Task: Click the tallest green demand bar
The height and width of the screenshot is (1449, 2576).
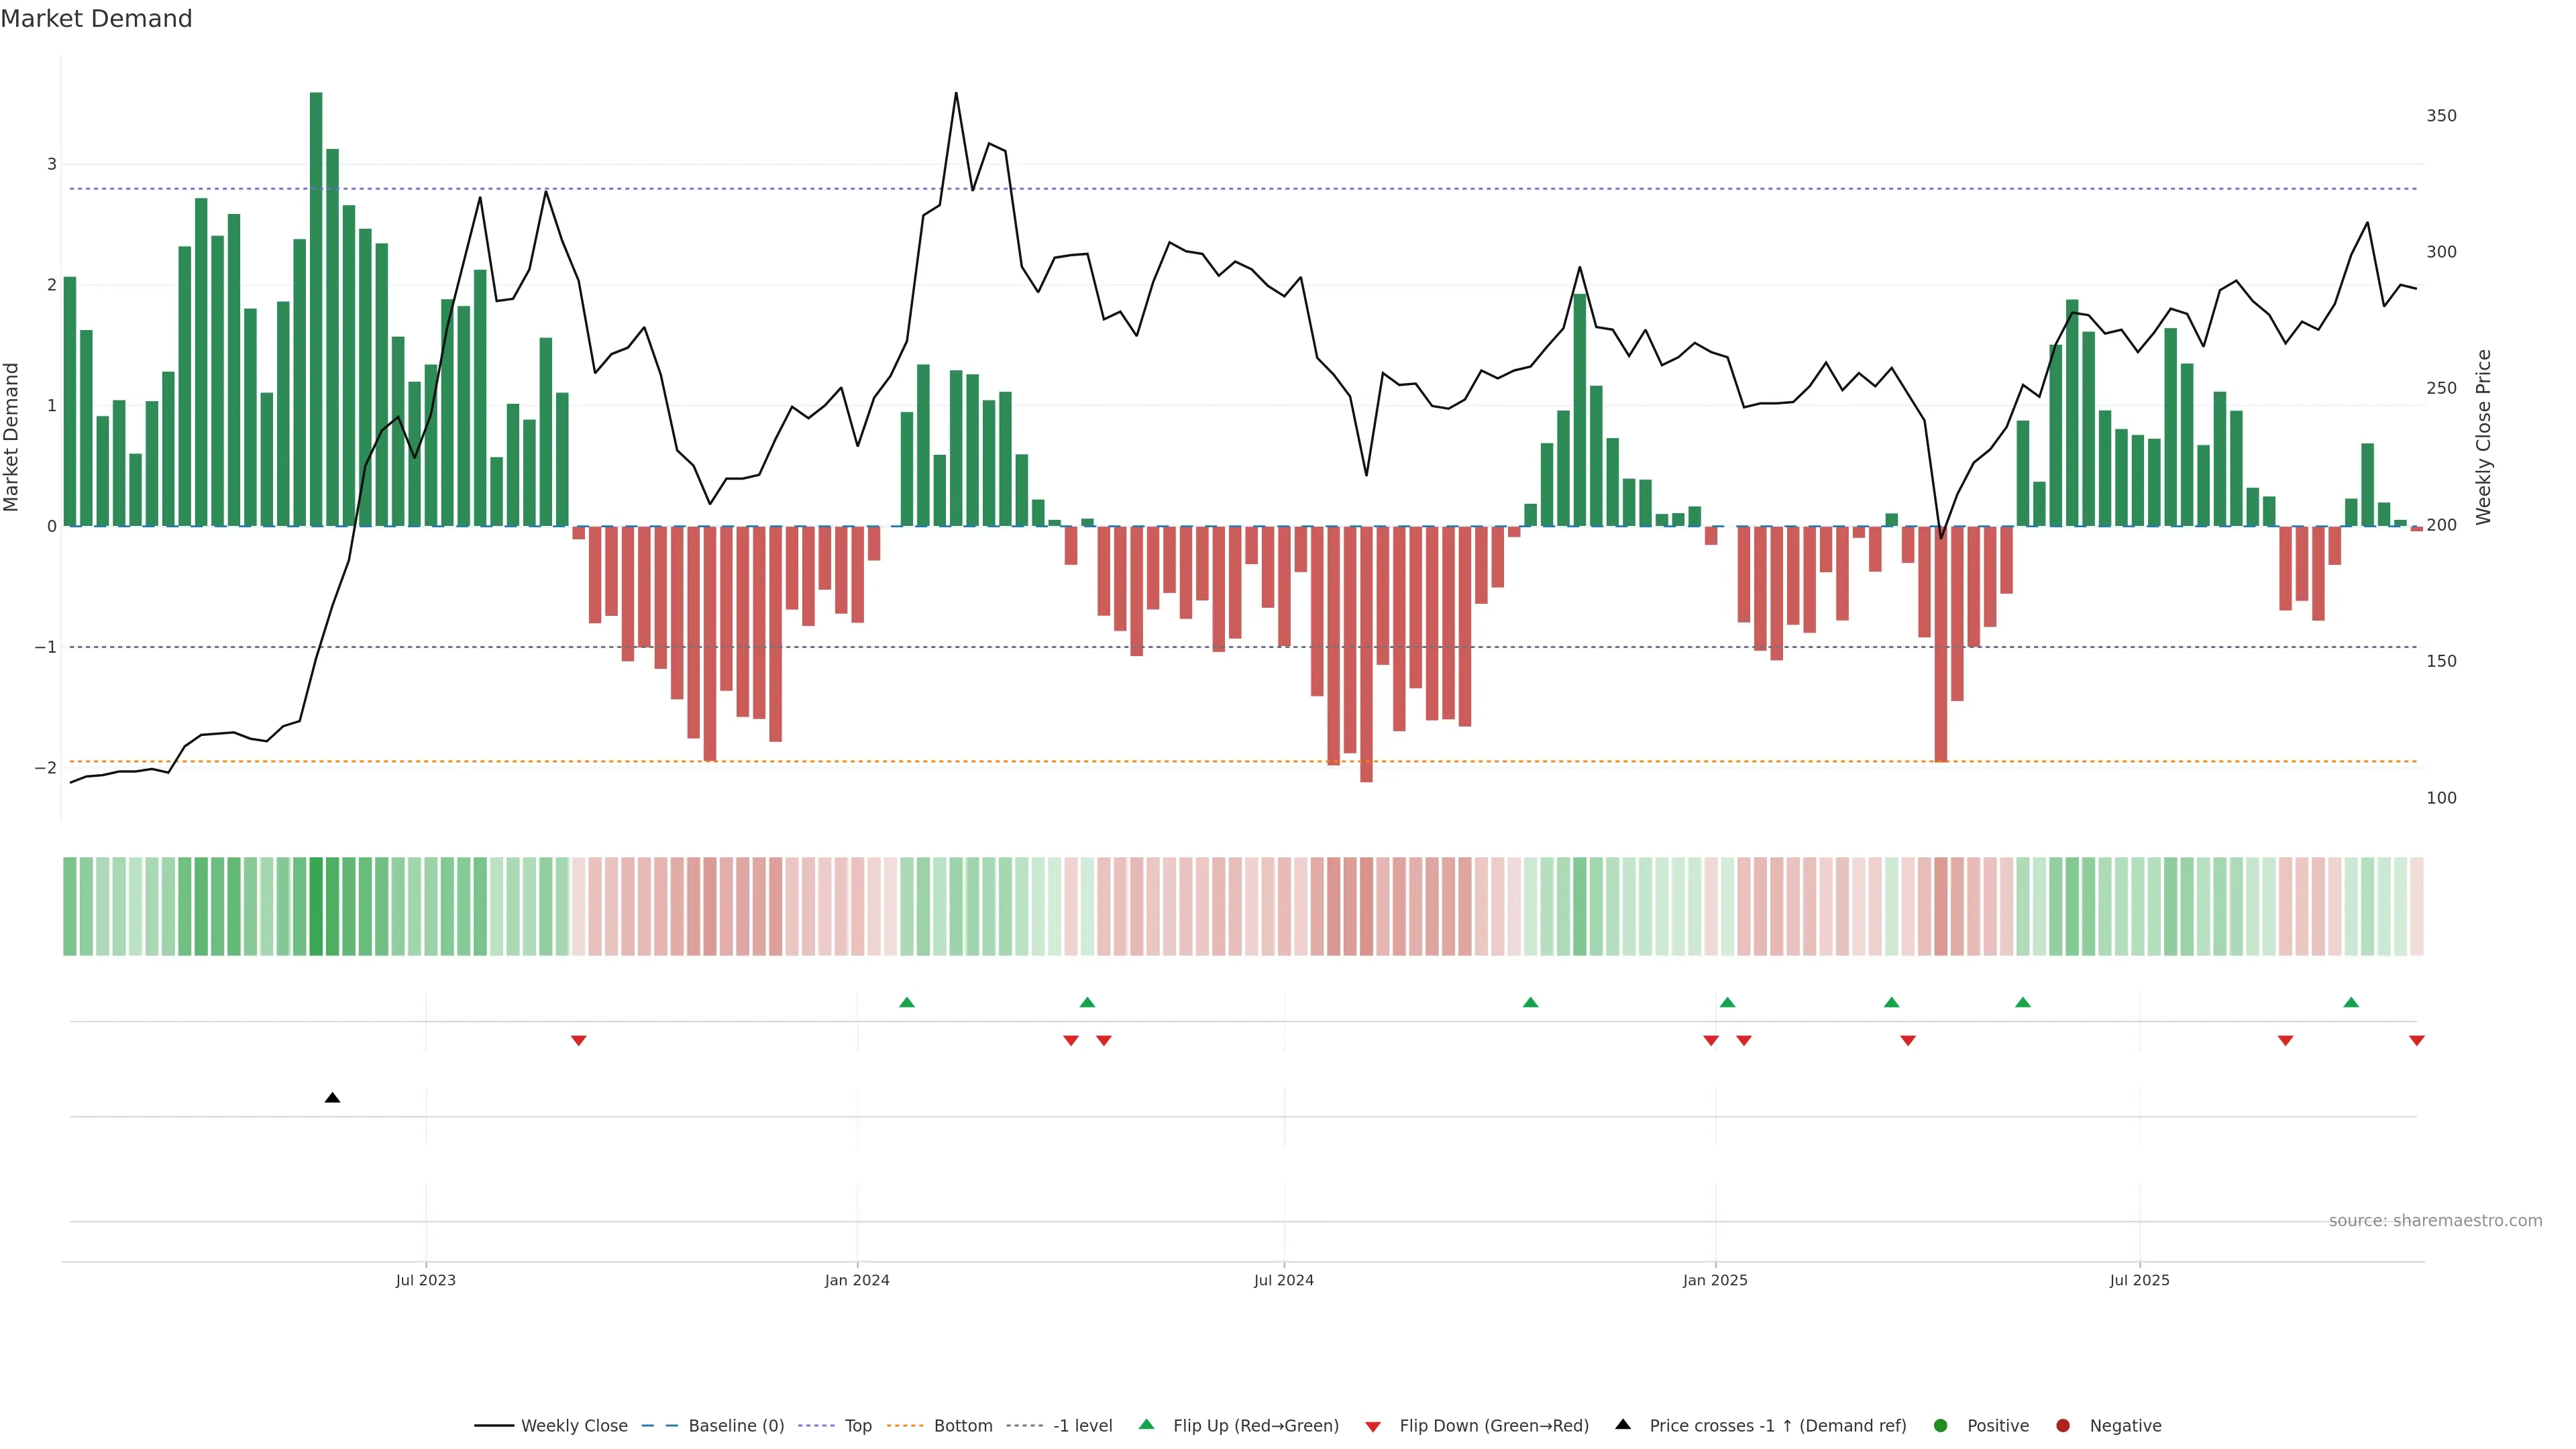Action: point(316,300)
